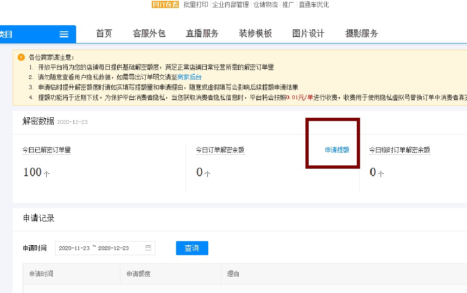
Task: Open 企业内部管理 top link
Action: point(230,5)
